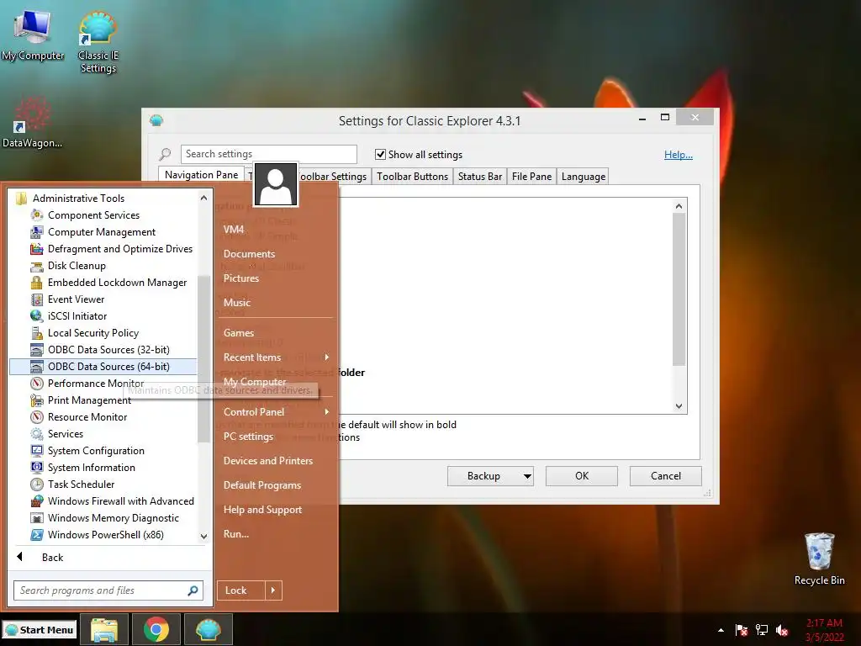Start Disk Cleanup icon
861x646 pixels.
(x=37, y=266)
